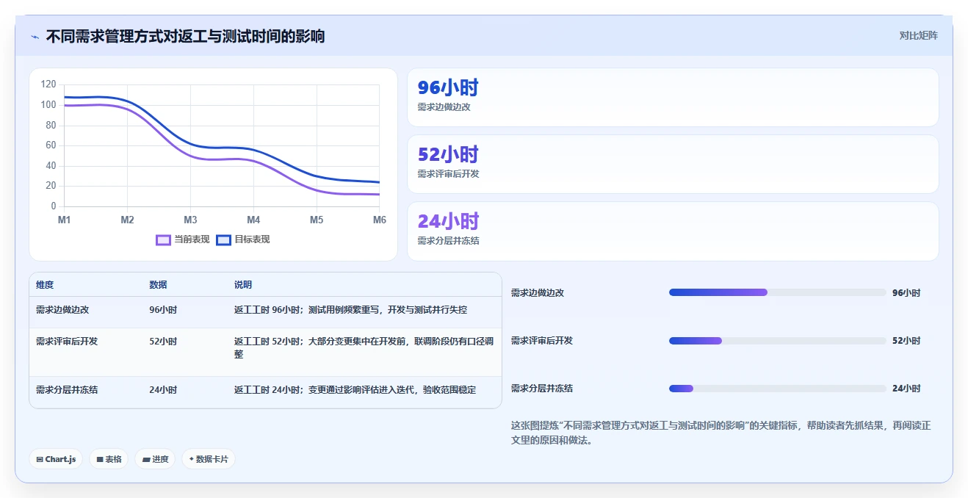The width and height of the screenshot is (968, 498).
Task: Click the 维度 column header
Action: pos(45,285)
